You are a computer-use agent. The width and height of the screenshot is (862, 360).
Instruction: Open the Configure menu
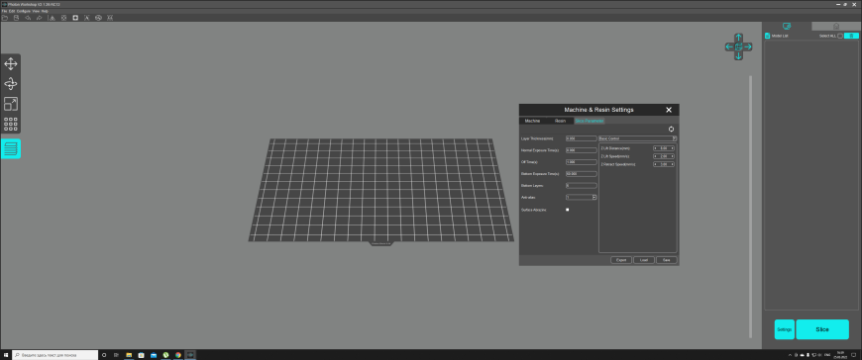point(24,11)
